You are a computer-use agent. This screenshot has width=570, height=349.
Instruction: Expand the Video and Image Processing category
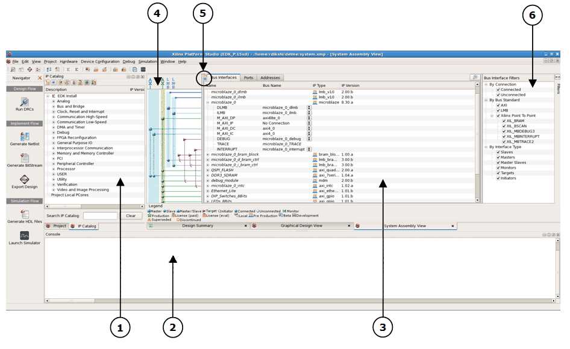[x=54, y=190]
